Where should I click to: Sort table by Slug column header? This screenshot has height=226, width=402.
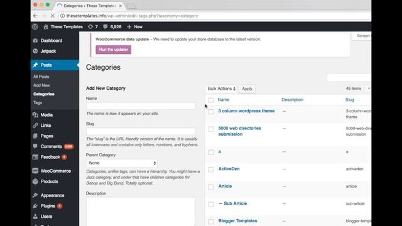350,100
